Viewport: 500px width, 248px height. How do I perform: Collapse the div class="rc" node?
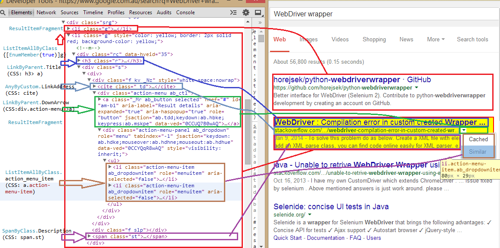pos(74,54)
